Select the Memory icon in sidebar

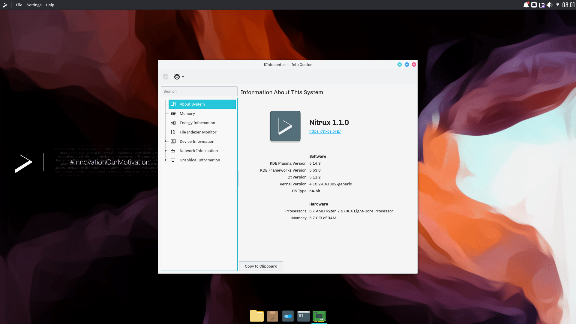click(x=173, y=113)
